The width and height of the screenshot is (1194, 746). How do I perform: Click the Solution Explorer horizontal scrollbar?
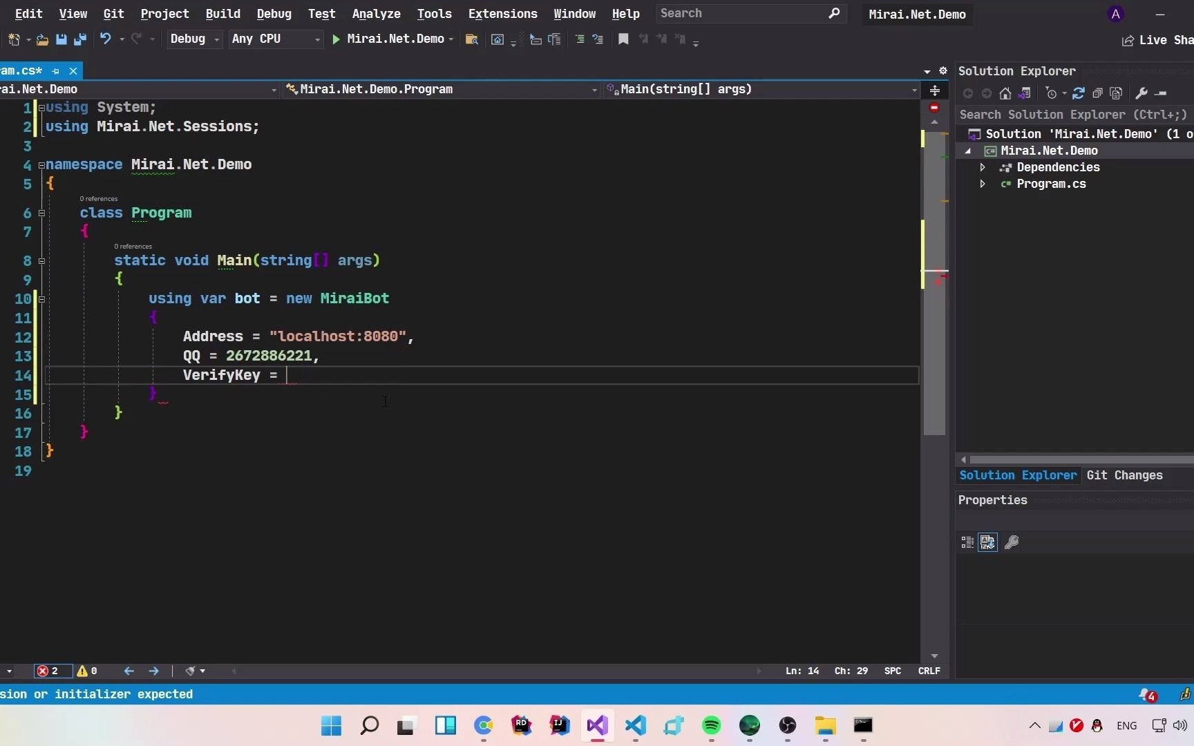(x=1081, y=459)
